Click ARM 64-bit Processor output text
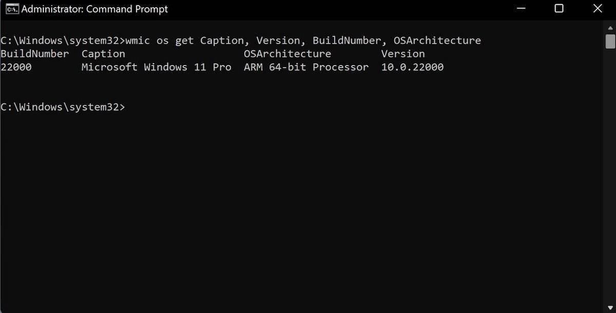 tap(306, 67)
